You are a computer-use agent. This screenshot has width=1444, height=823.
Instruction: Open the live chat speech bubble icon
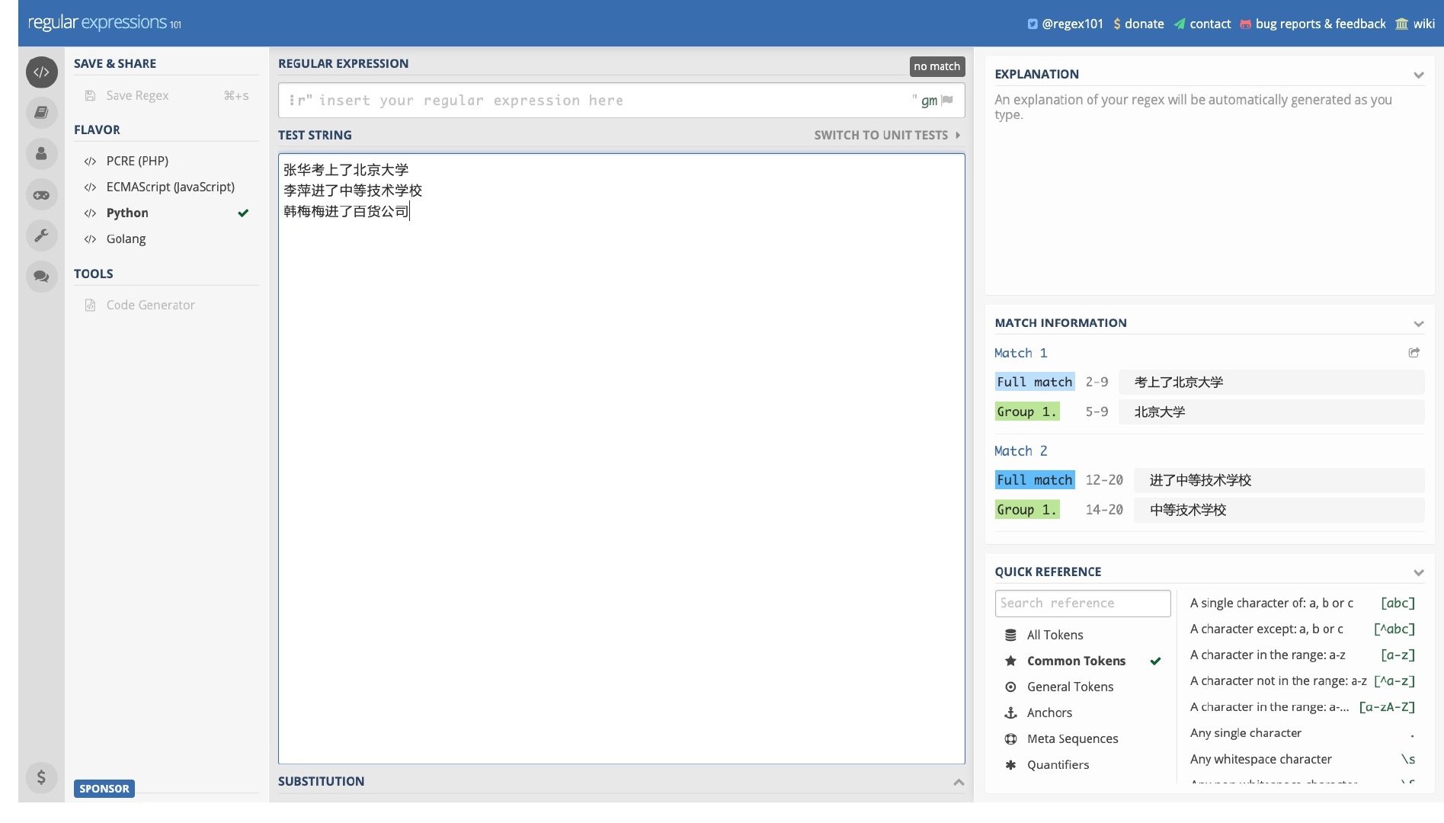pyautogui.click(x=41, y=277)
